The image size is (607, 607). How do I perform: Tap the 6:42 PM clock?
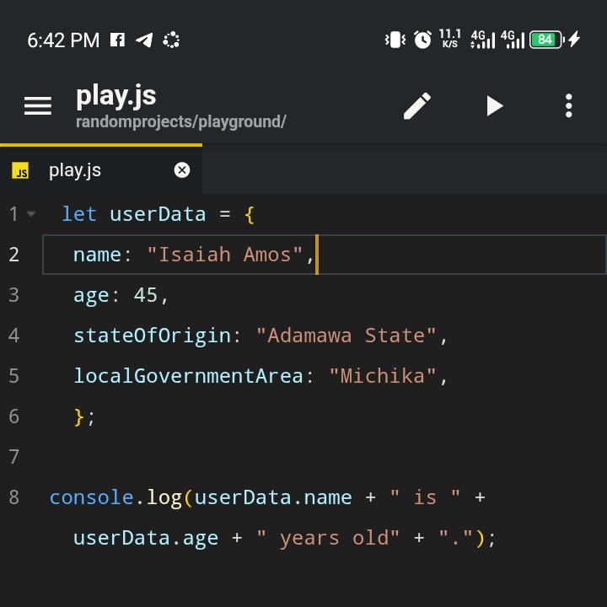(63, 40)
